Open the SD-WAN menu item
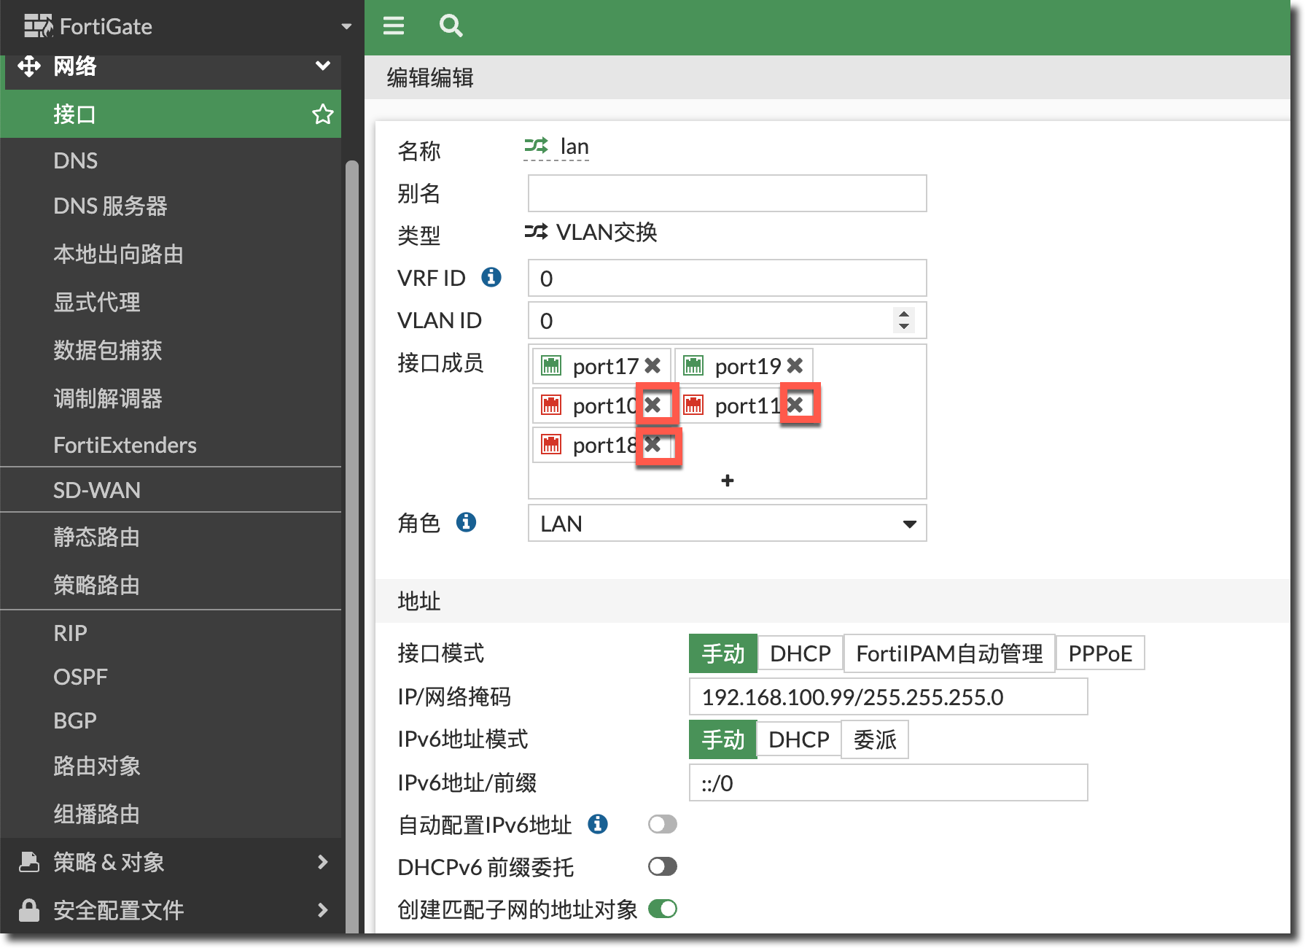This screenshot has width=1305, height=948. tap(97, 490)
